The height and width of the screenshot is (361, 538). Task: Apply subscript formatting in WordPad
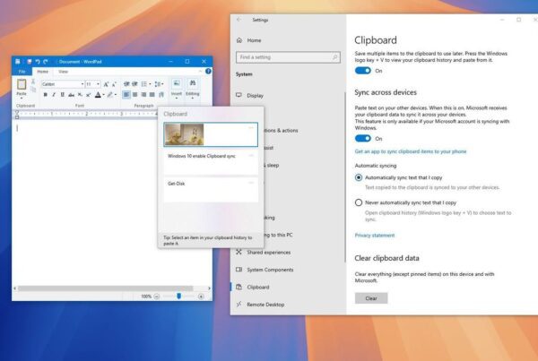(x=80, y=95)
